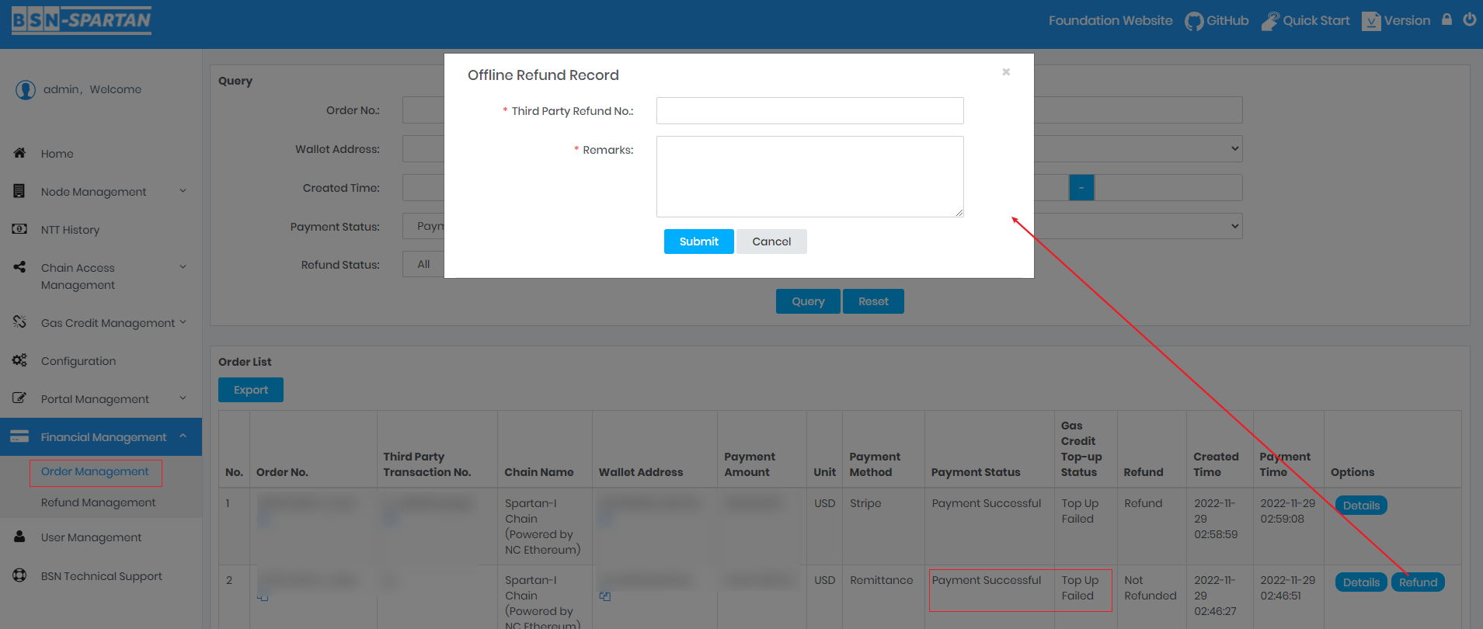Image resolution: width=1483 pixels, height=629 pixels.
Task: Export the order list
Action: click(x=250, y=390)
